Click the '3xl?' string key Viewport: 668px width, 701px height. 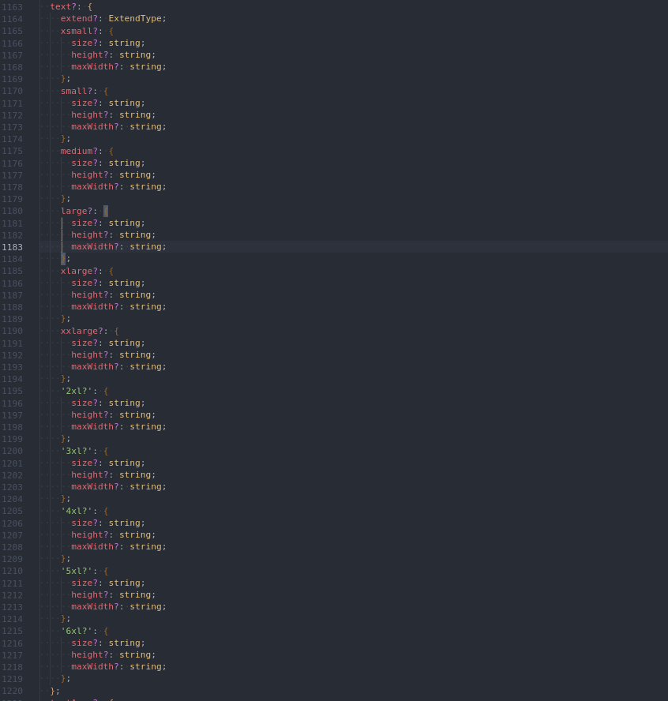(x=77, y=451)
